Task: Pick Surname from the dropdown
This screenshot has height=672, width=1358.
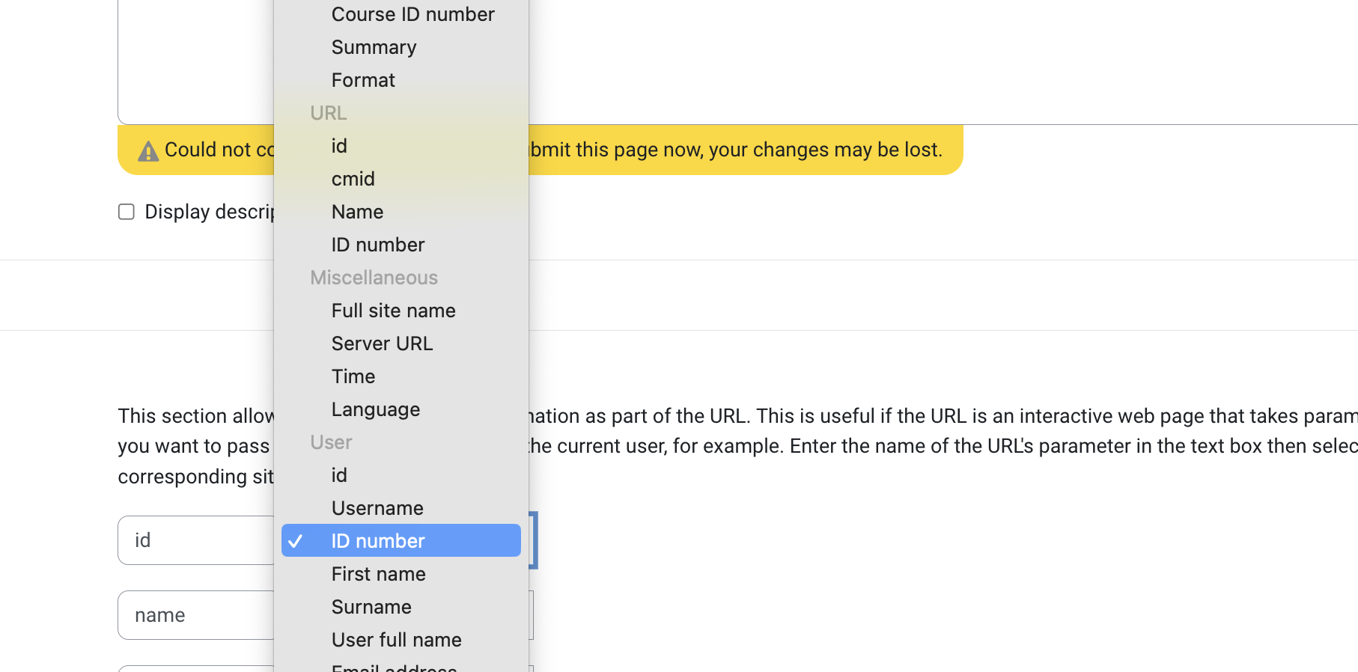Action: pos(371,607)
